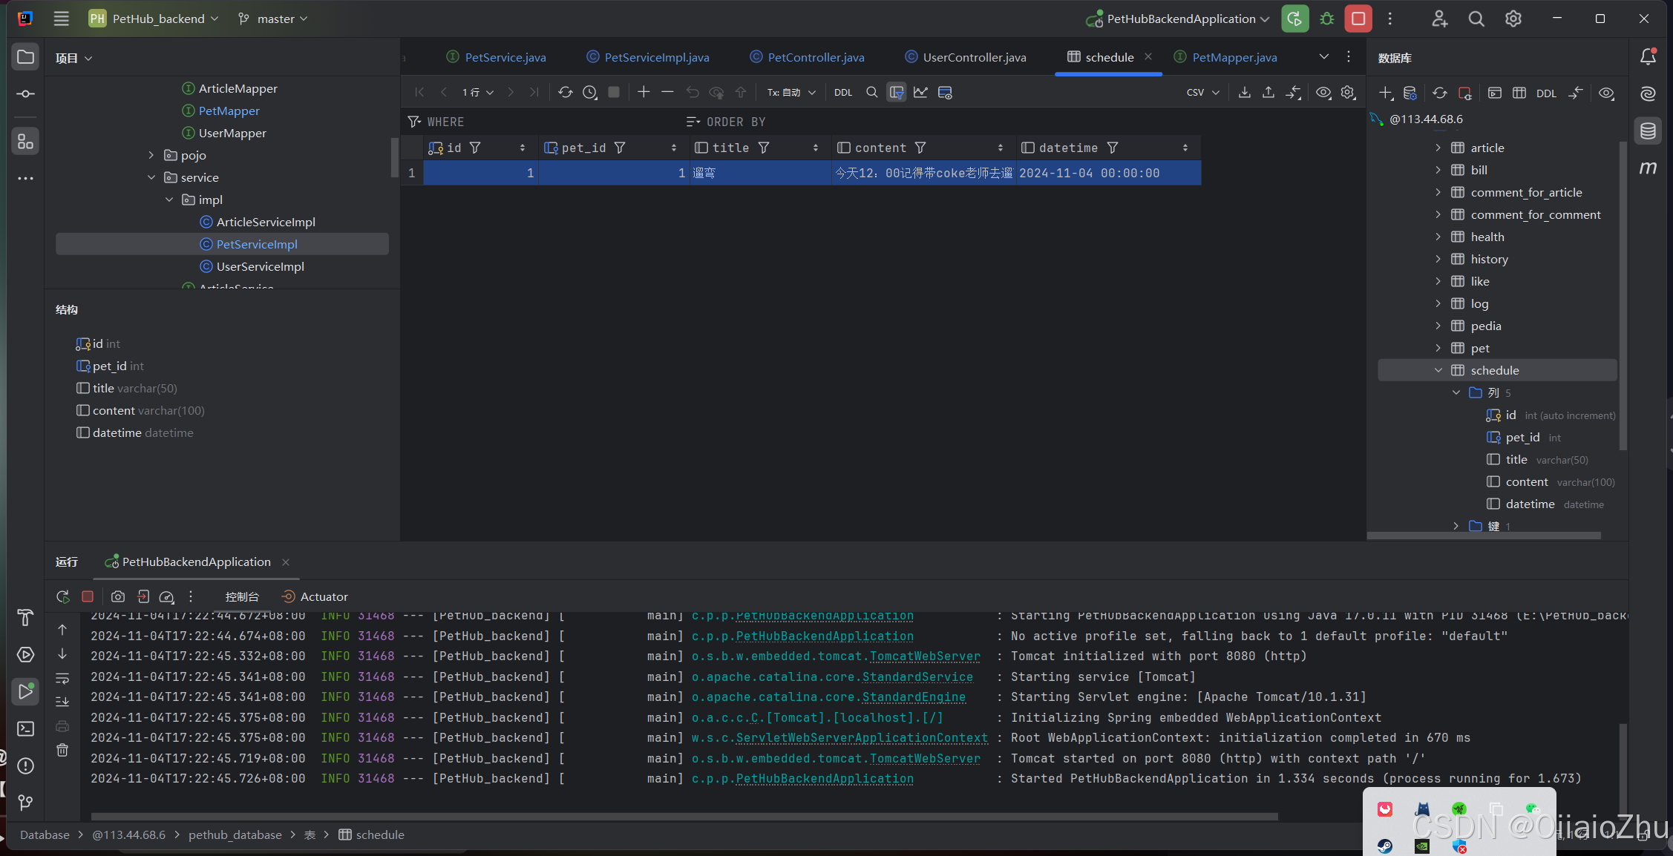Click the debug bug icon
Viewport: 1673px width, 856px height.
point(1327,19)
